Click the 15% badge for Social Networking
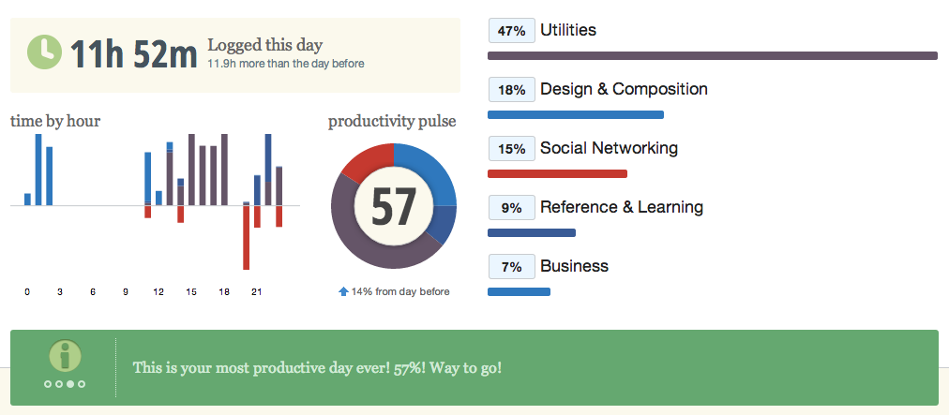949x415 pixels. [x=511, y=149]
